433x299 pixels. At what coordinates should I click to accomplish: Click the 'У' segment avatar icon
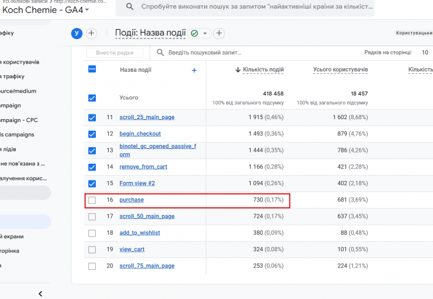point(77,33)
